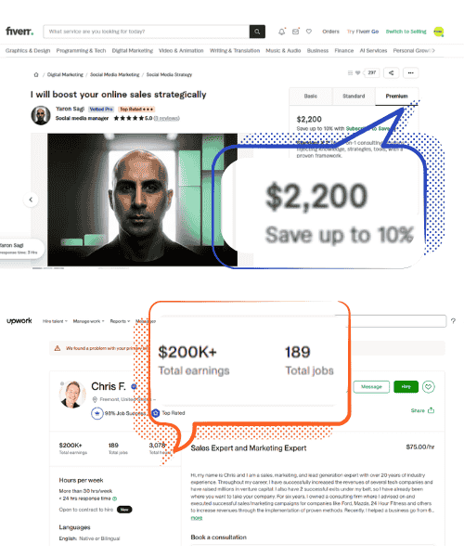Open the Fiverr notifications bell
Screen dimensions: 464x557
[281, 32]
